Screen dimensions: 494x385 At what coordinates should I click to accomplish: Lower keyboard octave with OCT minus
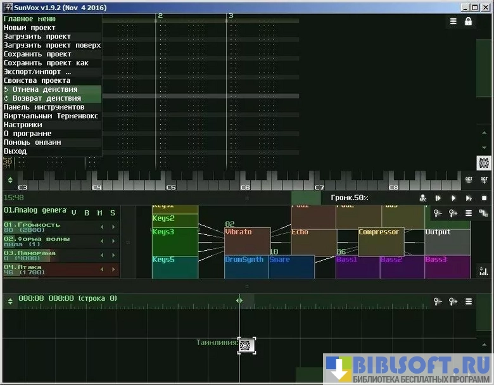[469, 180]
